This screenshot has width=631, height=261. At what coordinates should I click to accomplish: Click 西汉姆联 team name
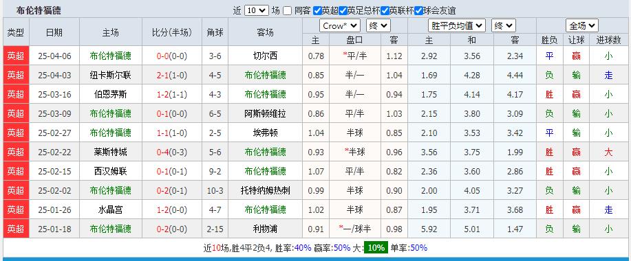click(110, 172)
